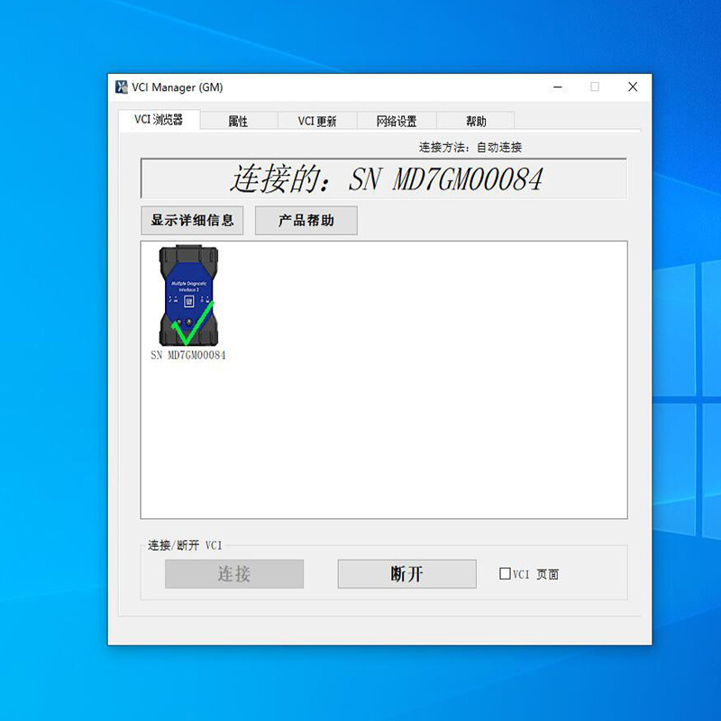Click the 断开 button to disconnect

[407, 573]
